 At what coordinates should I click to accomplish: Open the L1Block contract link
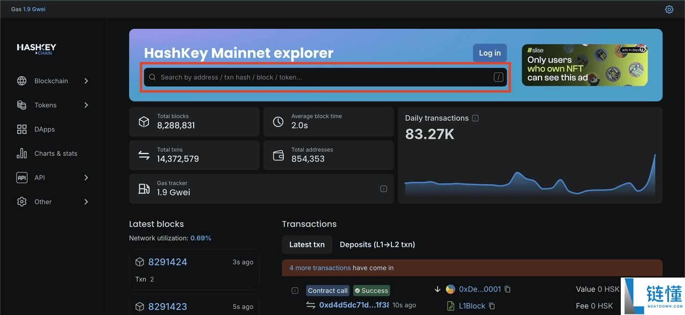[x=472, y=306]
